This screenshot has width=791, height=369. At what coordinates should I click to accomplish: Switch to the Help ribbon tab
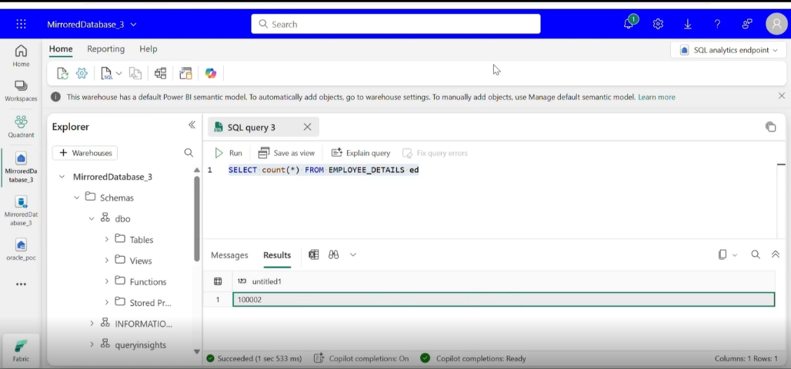coord(149,49)
